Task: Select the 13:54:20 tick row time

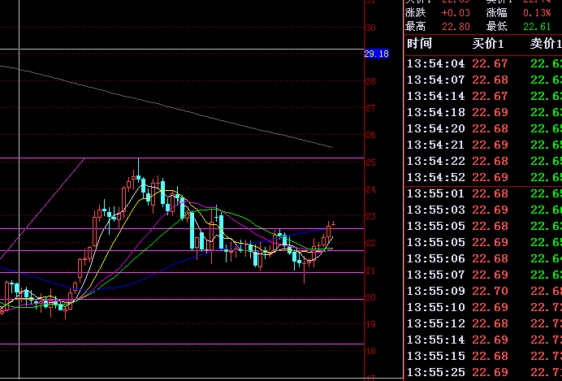Action: coord(436,128)
